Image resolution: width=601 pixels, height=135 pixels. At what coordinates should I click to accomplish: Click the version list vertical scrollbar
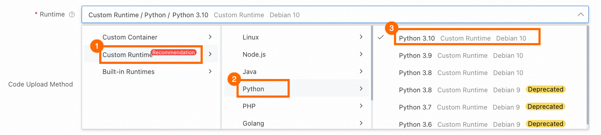(x=588, y=75)
